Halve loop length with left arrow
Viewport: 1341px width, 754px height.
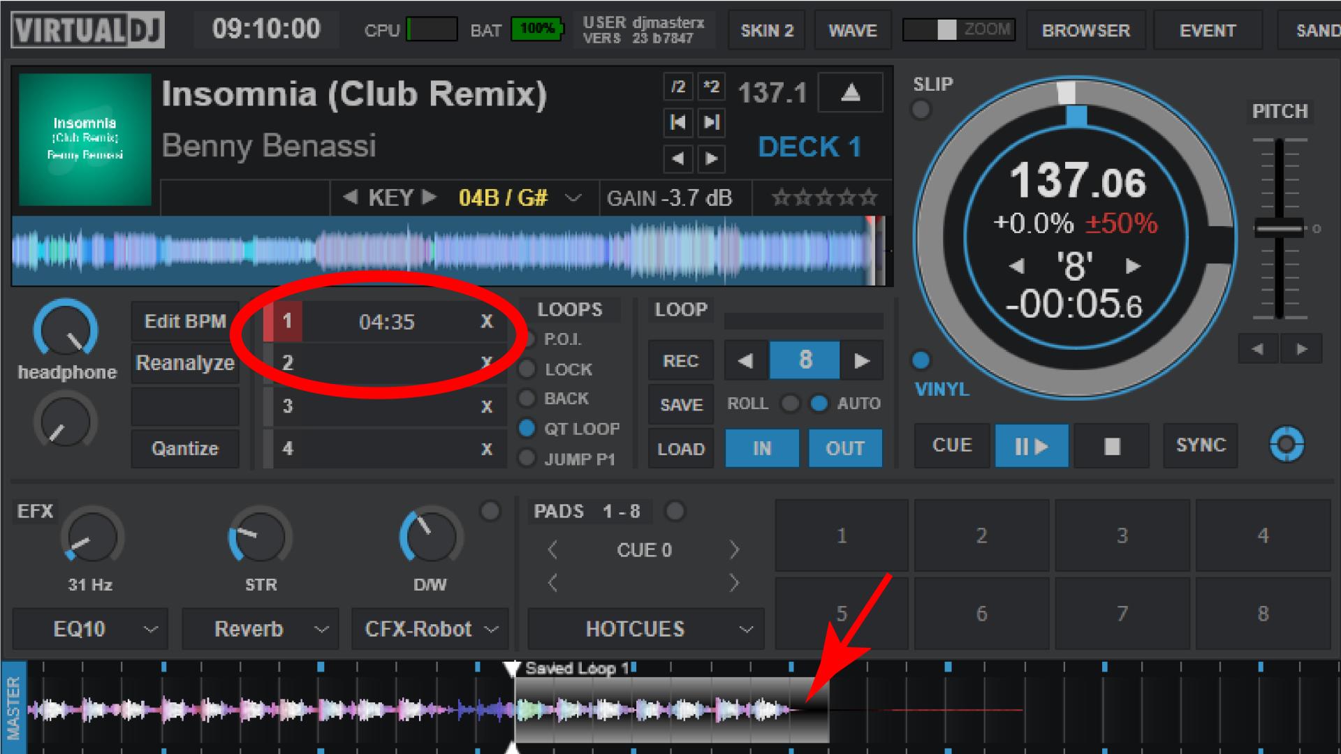coord(746,360)
